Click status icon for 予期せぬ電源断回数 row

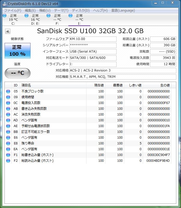tap(8, 126)
